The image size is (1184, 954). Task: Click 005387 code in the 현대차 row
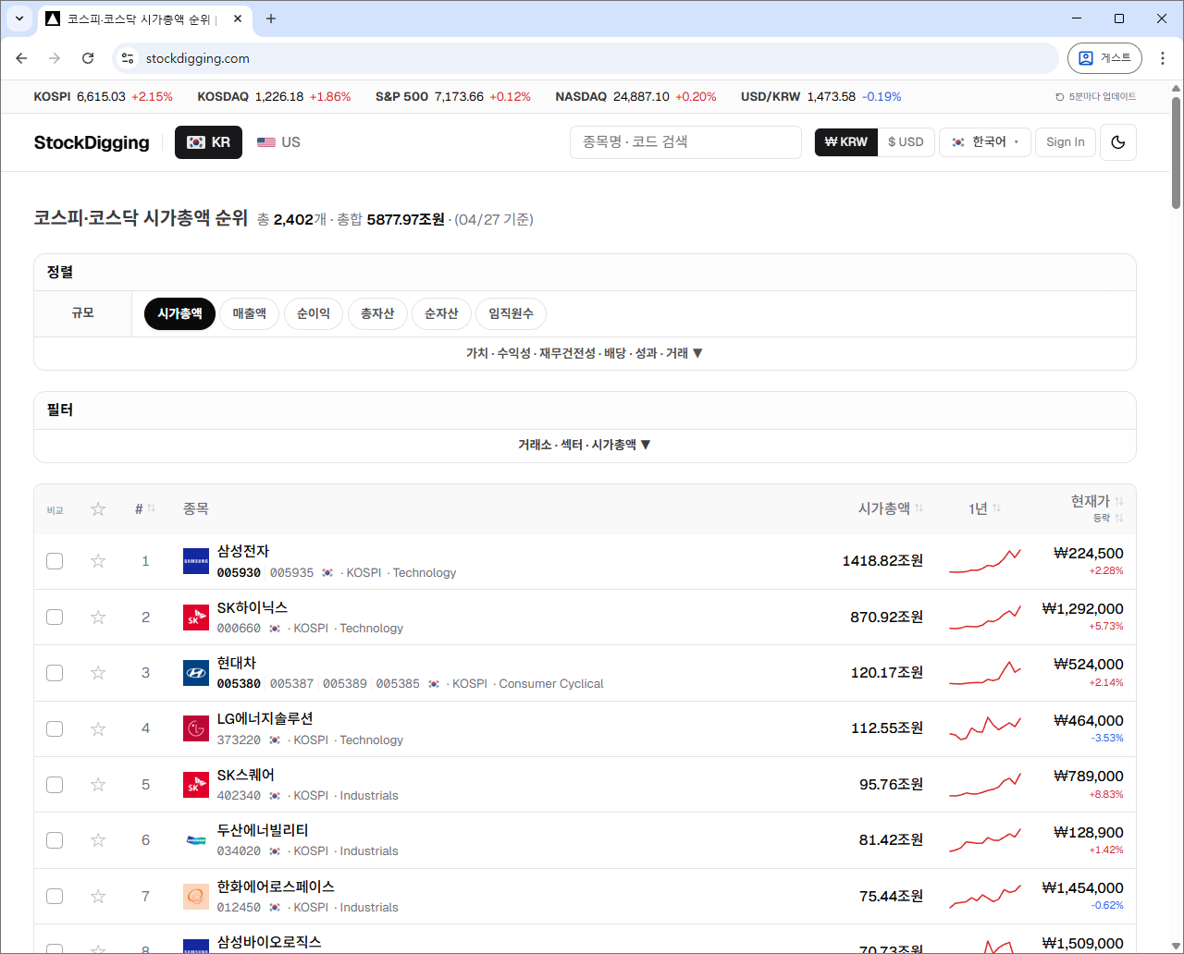[x=291, y=684]
